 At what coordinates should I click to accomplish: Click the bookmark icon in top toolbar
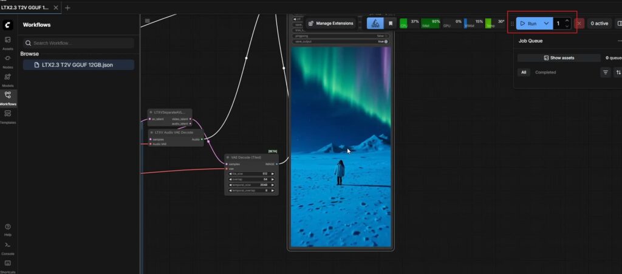pyautogui.click(x=391, y=23)
